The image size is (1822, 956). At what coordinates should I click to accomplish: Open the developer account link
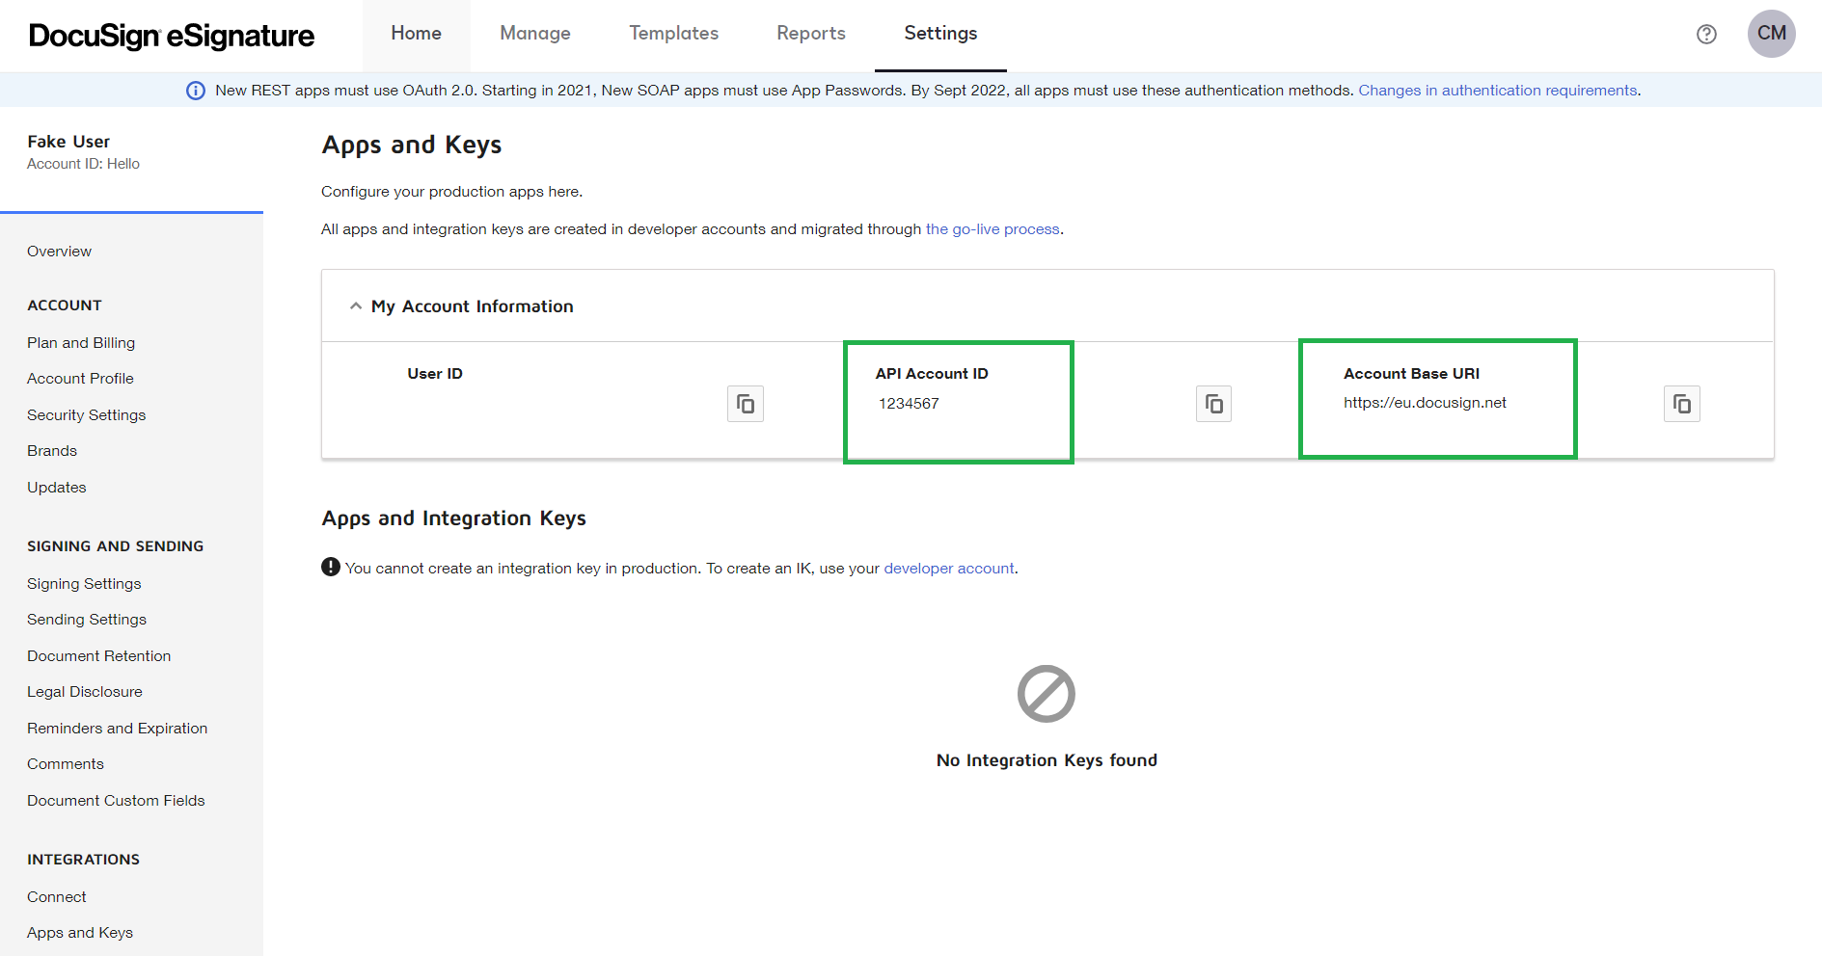pos(948,569)
